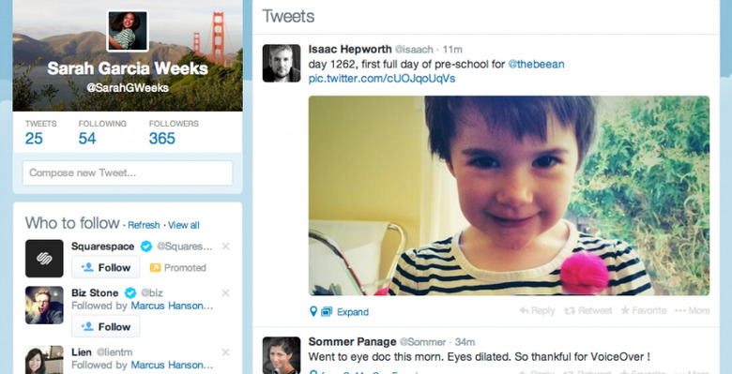
Task: Click Squarespace verified badge icon
Action: [x=146, y=247]
